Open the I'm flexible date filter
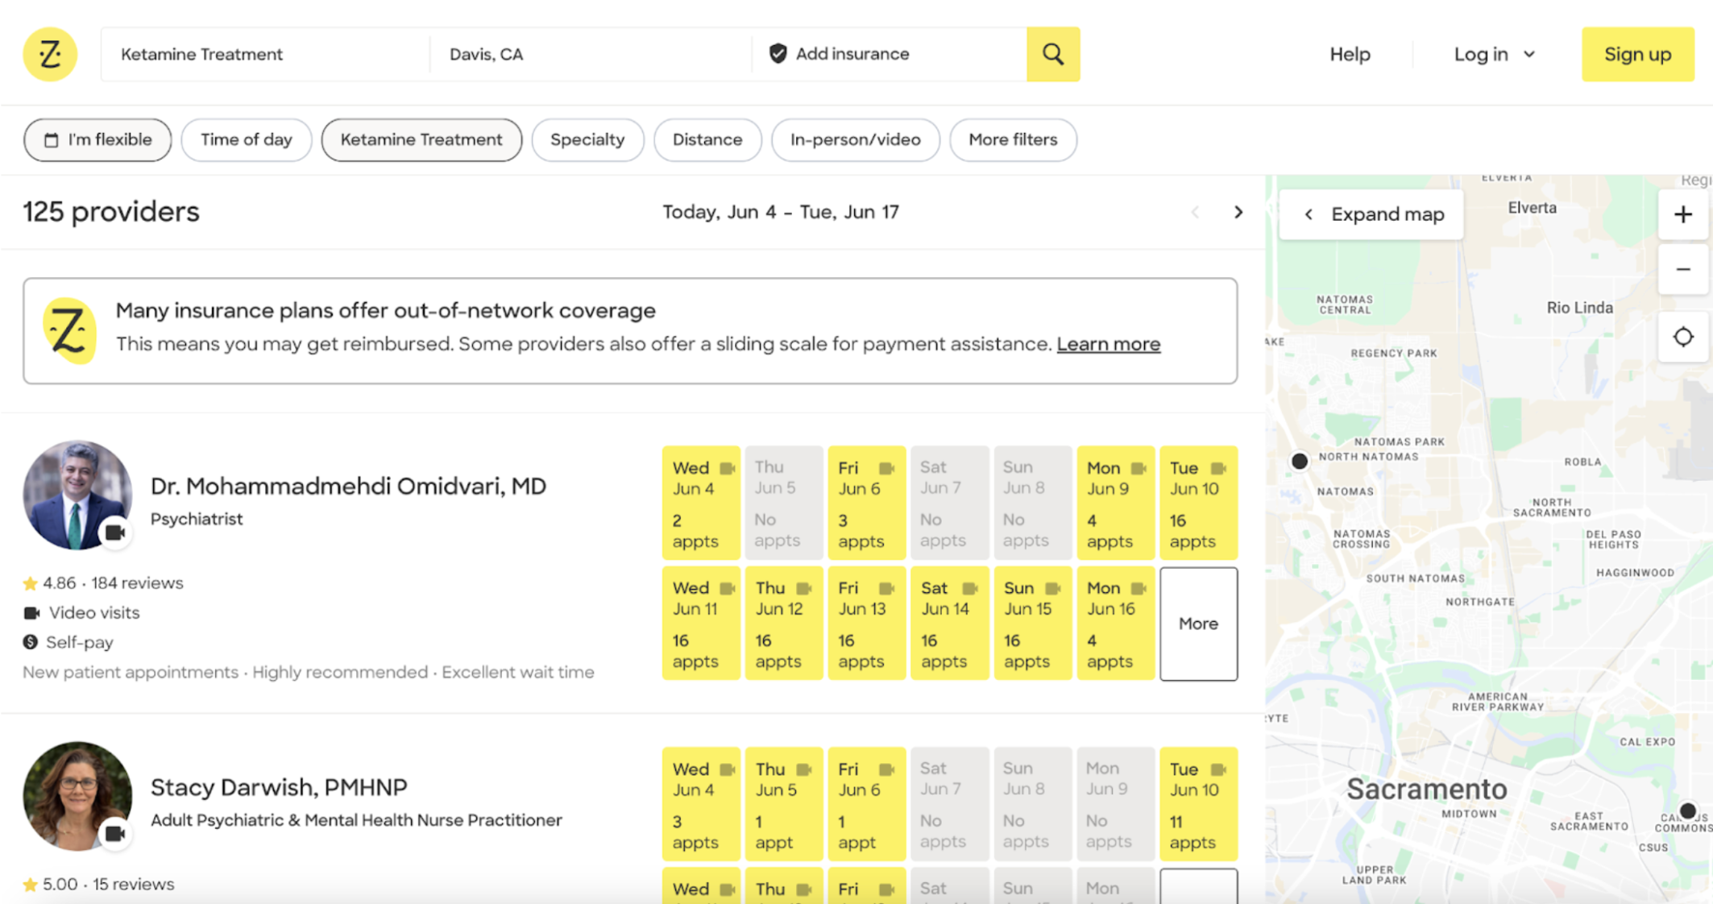The width and height of the screenshot is (1713, 904). click(97, 140)
